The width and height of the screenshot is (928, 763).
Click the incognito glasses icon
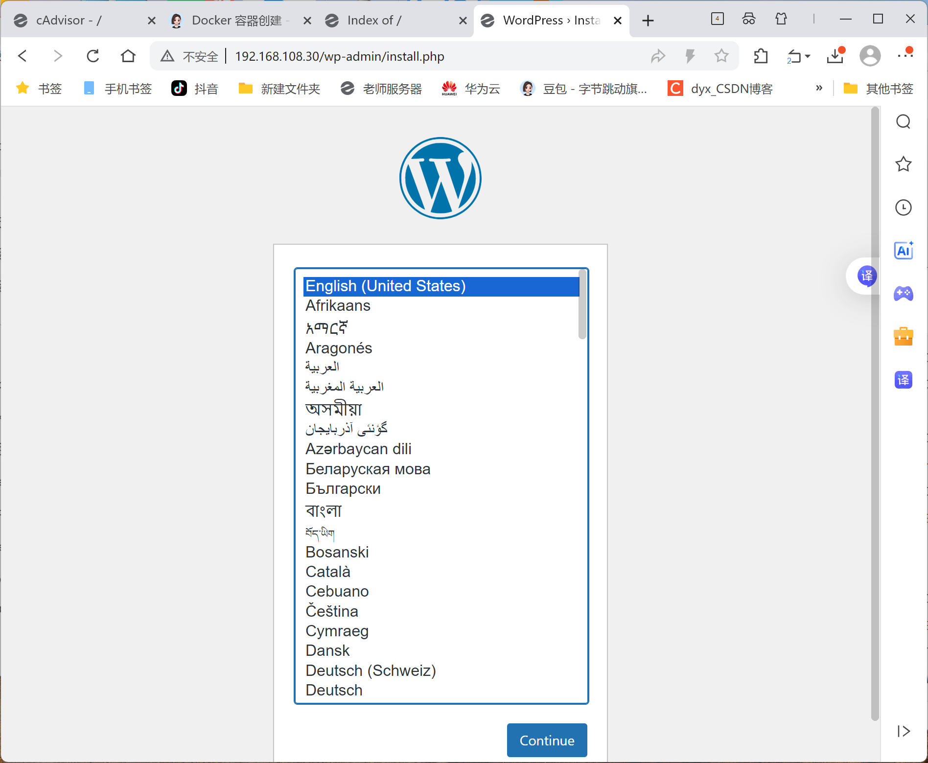pyautogui.click(x=749, y=19)
